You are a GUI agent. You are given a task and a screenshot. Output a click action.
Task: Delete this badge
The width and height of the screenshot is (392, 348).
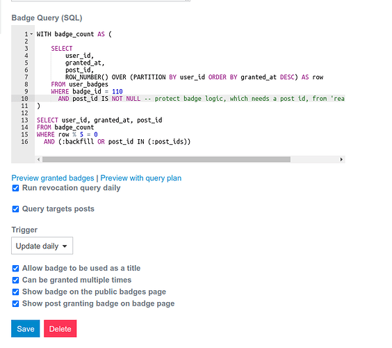(60, 329)
